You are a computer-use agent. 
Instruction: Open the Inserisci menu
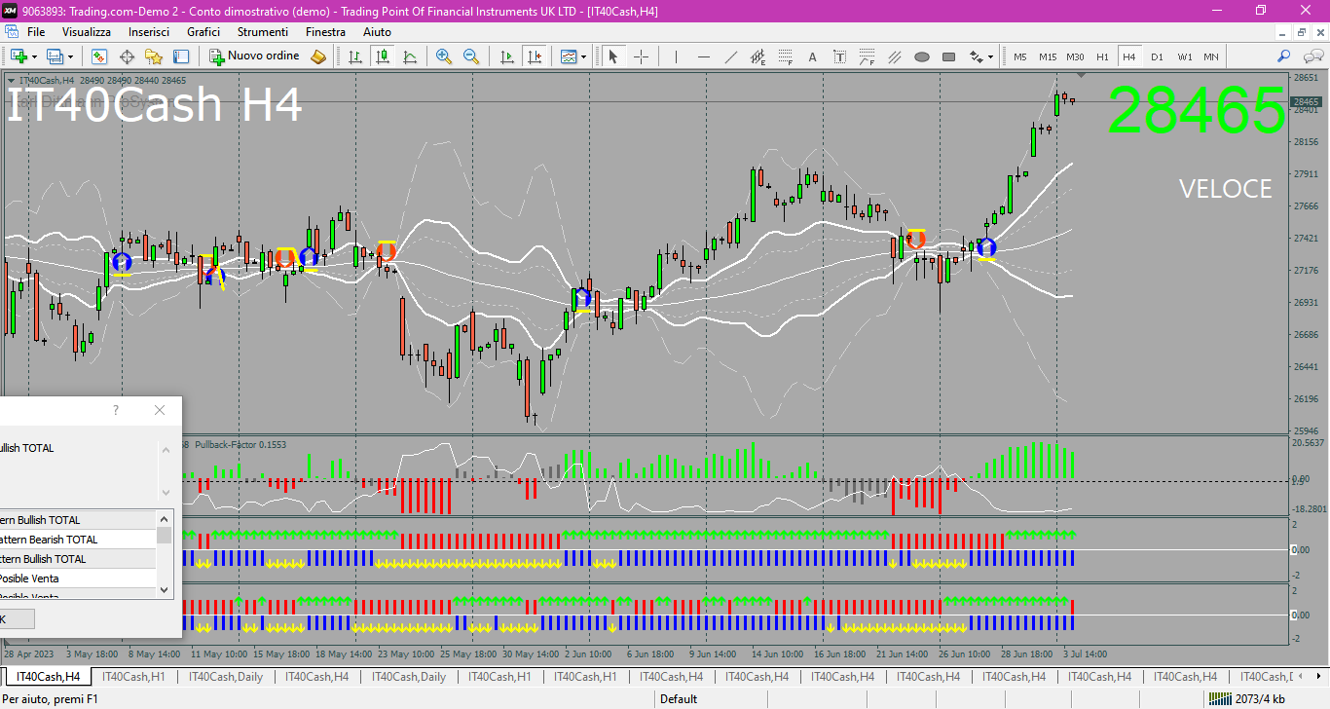(149, 32)
